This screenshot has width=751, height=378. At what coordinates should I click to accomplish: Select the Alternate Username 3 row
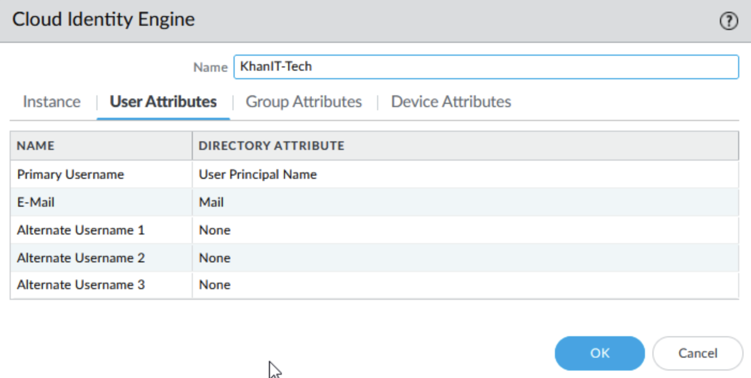[x=81, y=285]
